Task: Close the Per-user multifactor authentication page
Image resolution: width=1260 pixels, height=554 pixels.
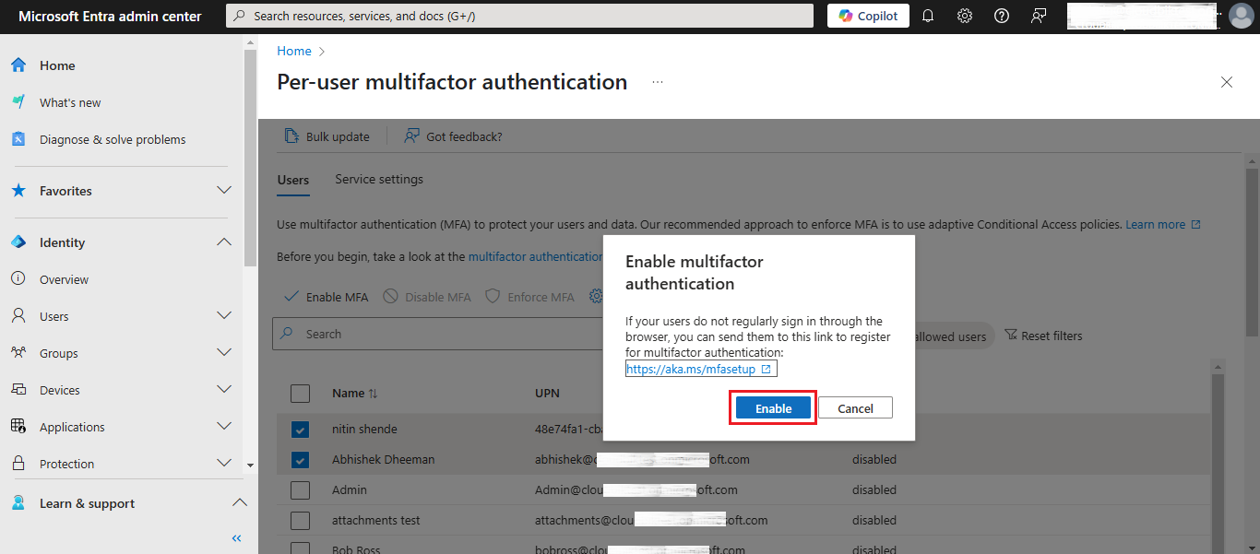Action: [1227, 82]
